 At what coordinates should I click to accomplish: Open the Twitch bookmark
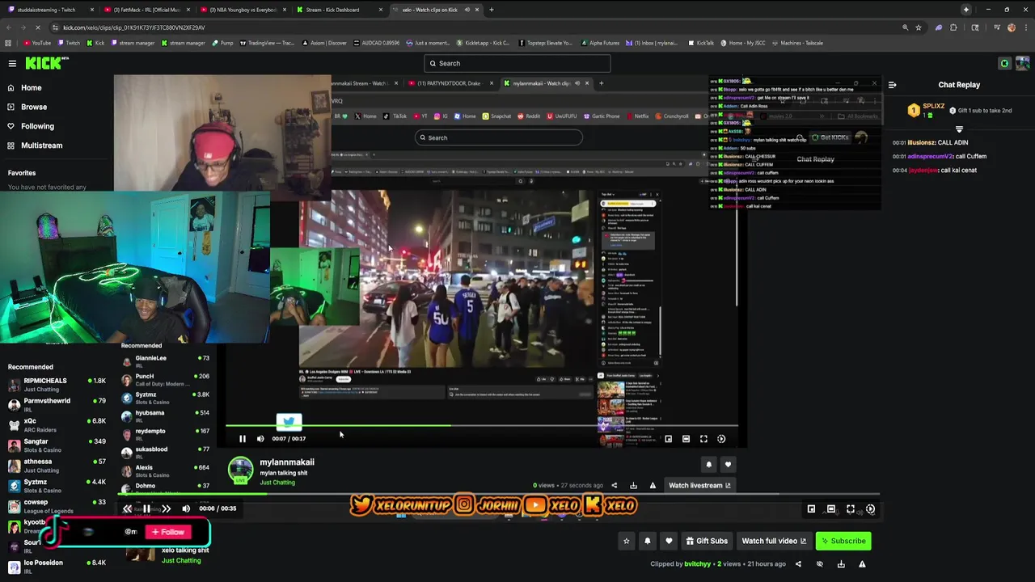tap(69, 43)
